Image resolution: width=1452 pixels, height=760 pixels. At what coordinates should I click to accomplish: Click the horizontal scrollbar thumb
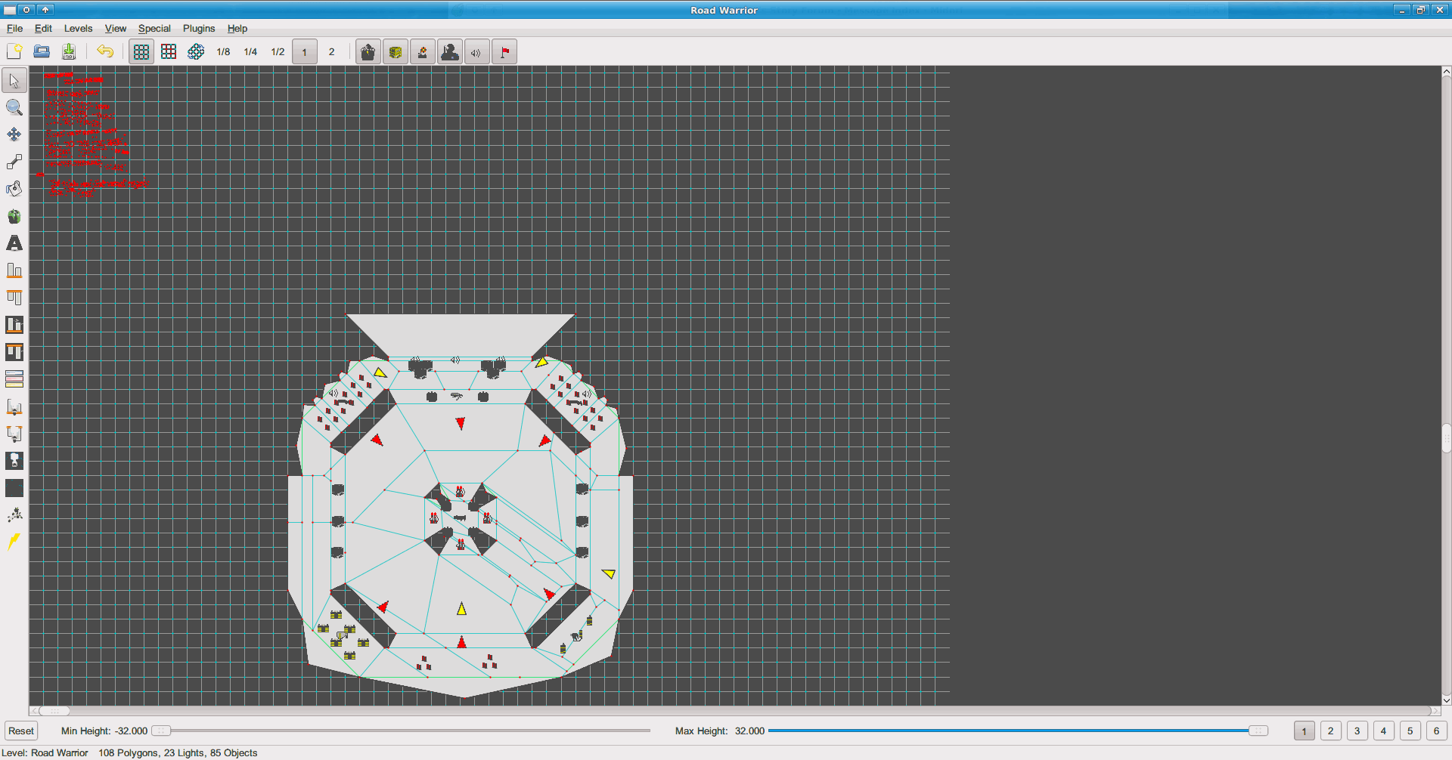54,711
